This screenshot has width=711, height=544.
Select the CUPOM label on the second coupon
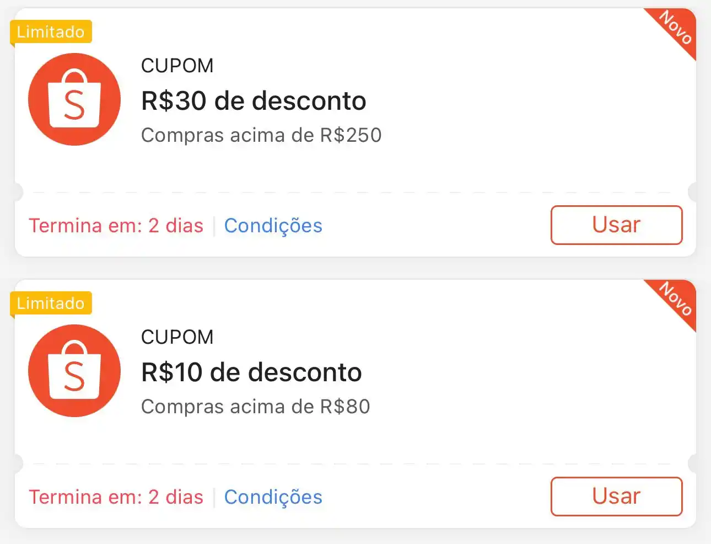click(x=177, y=337)
